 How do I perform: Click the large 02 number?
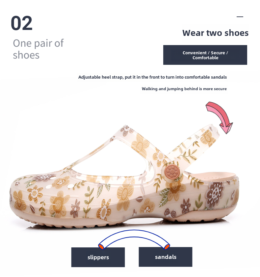[x=22, y=23]
